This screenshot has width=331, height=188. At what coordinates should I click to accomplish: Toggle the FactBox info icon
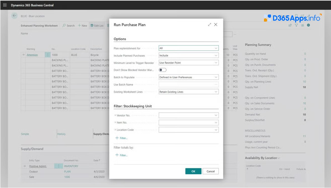308,25
